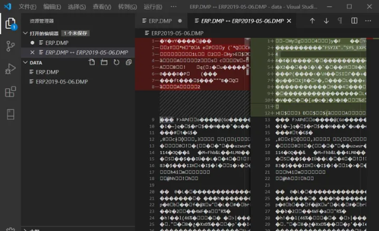This screenshot has height=231, width=379.
Task: Toggle whitespace trimming pilcrow icon
Action: pyautogui.click(x=340, y=21)
